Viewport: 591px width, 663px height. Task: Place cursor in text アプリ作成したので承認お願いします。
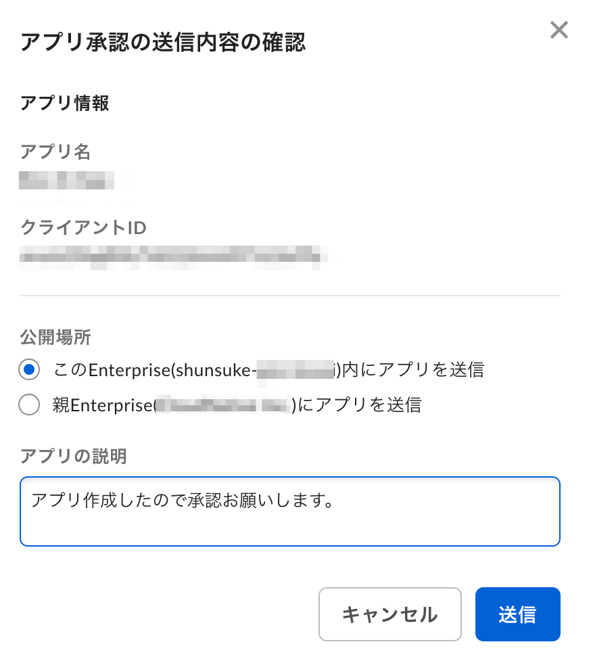coord(183,501)
